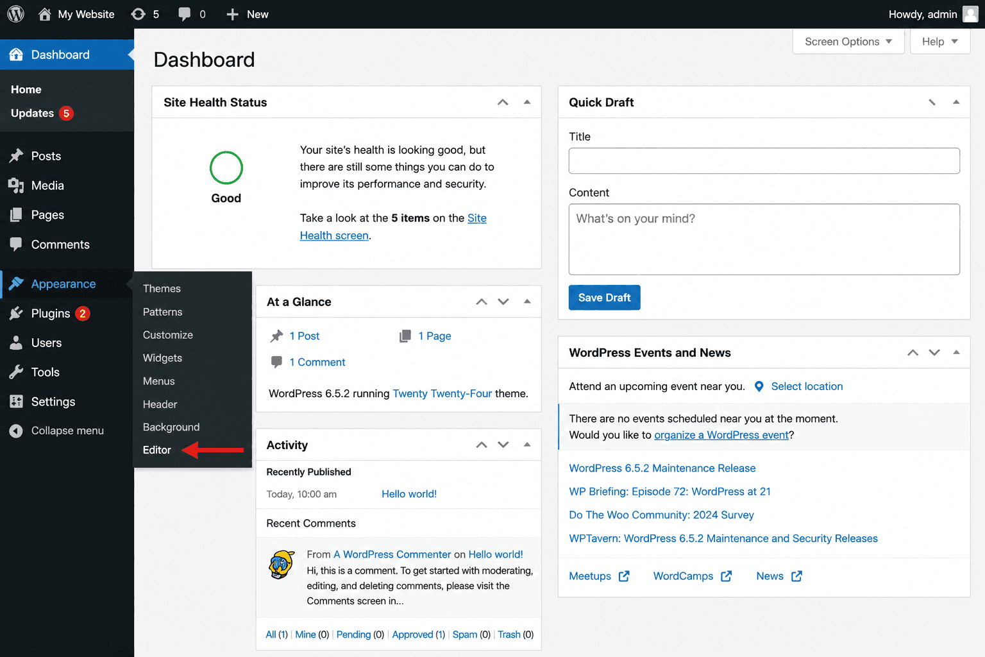Image resolution: width=985 pixels, height=657 pixels.
Task: Open comments bubble icon in admin bar
Action: point(185,14)
